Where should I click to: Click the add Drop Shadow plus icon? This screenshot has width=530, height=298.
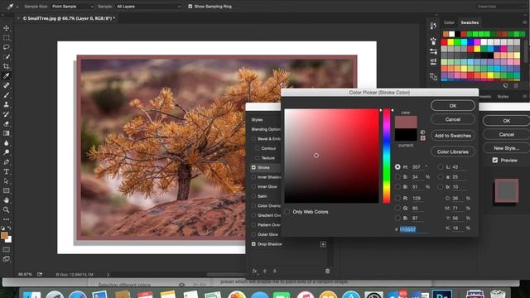click(x=323, y=244)
